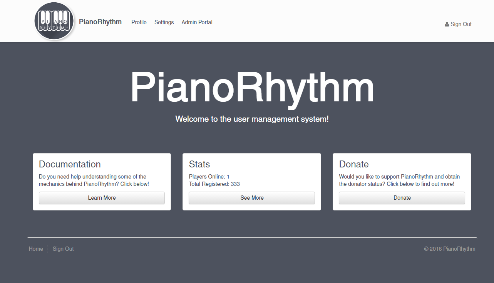Image resolution: width=494 pixels, height=283 pixels.
Task: Click the Donate button
Action: point(402,198)
